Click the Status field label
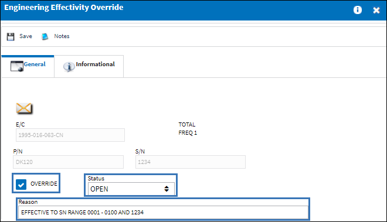 96,178
